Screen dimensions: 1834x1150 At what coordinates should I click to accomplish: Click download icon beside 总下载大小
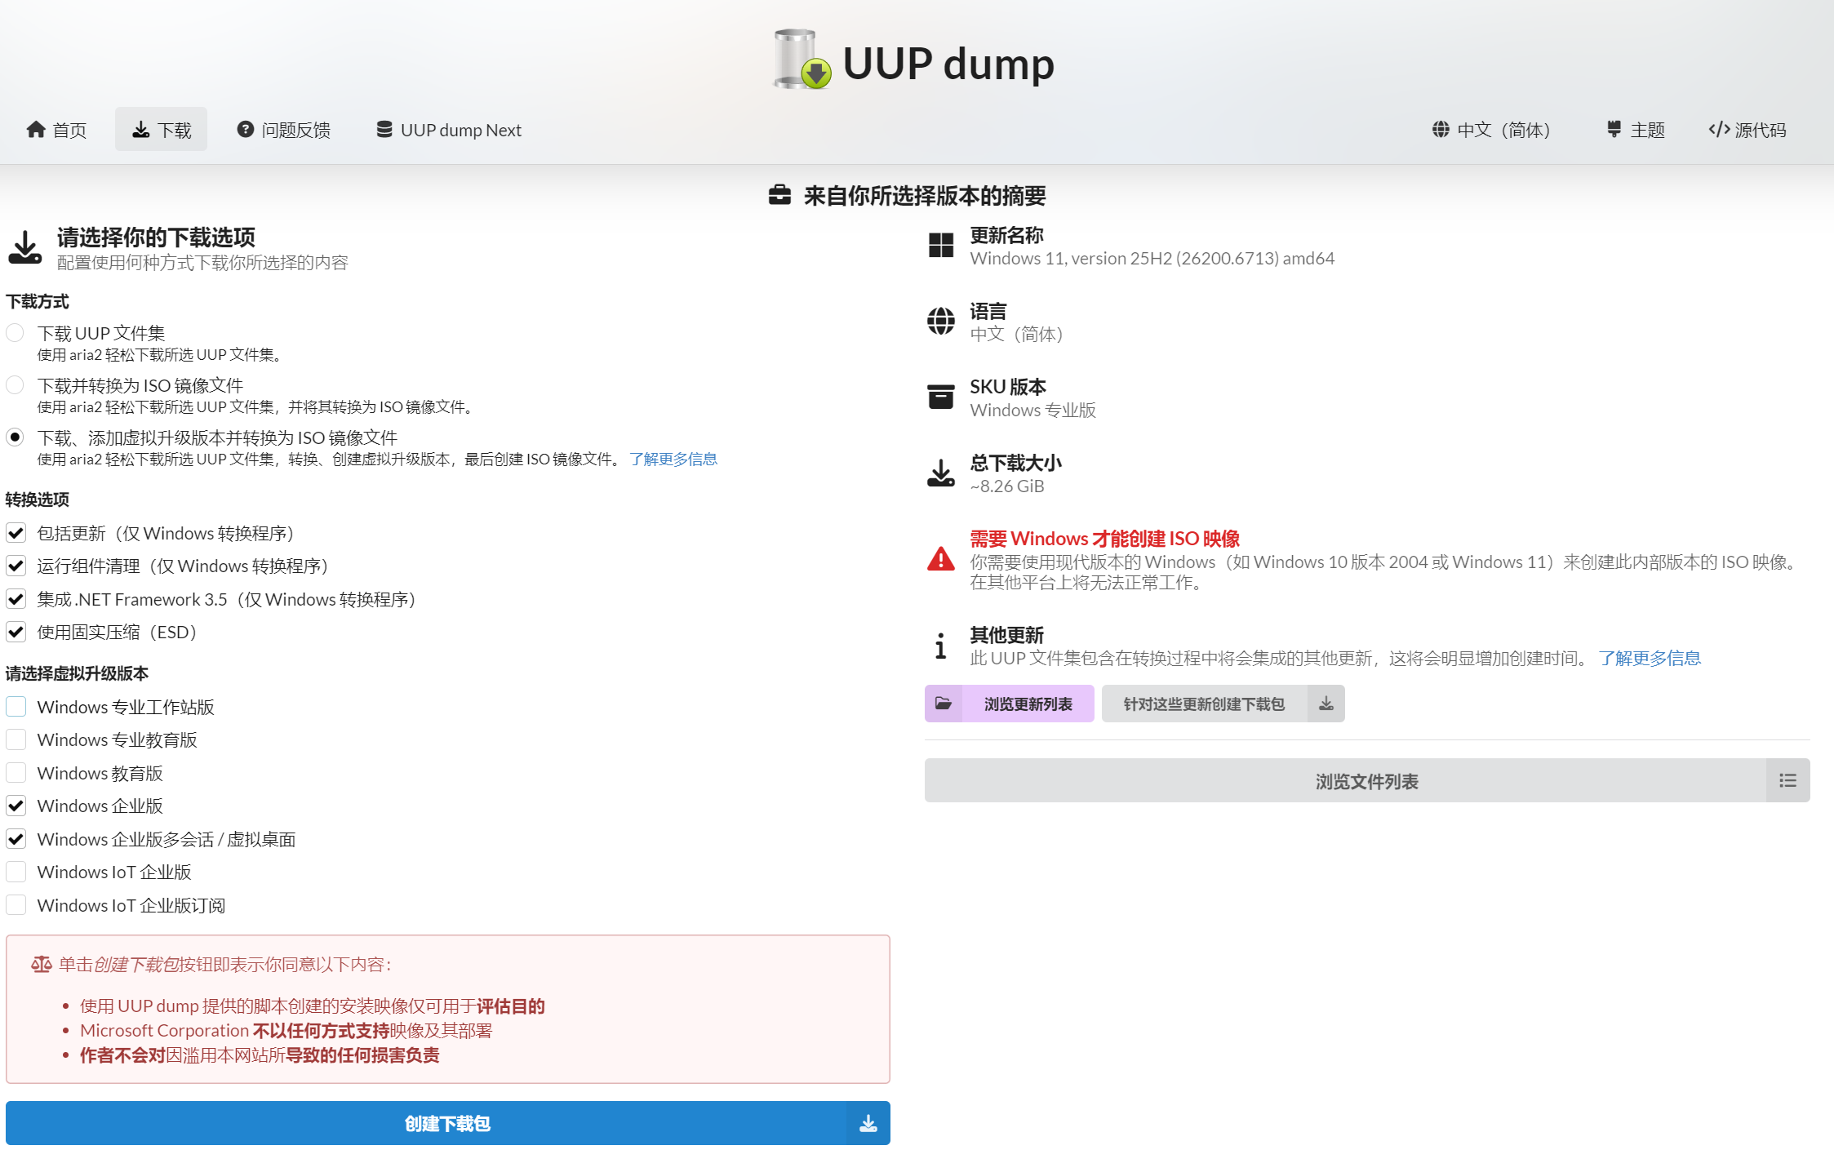click(940, 473)
